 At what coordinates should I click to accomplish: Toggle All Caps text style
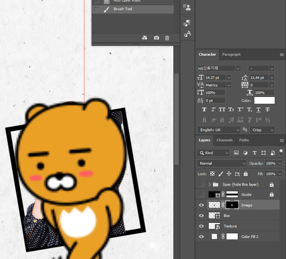pos(222,109)
